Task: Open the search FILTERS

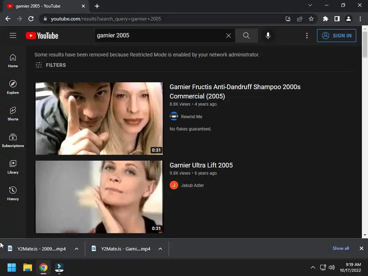Action: 50,65
